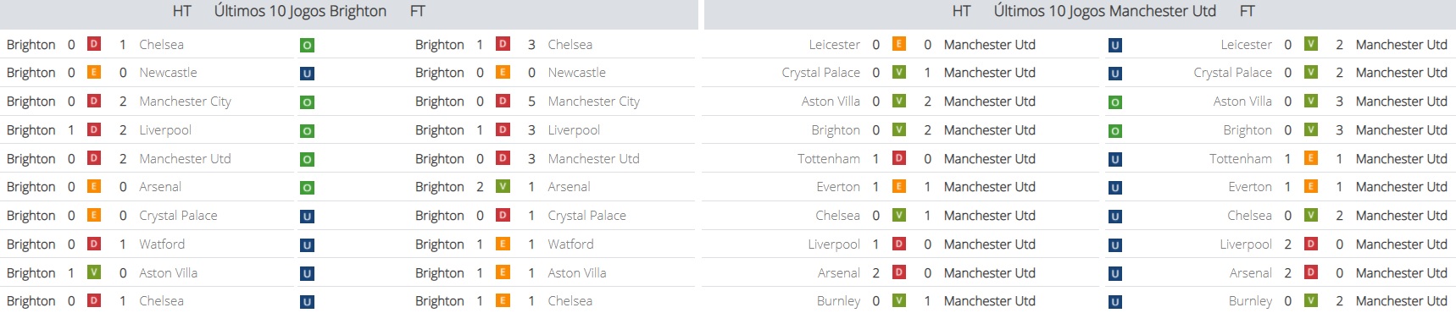Click 'Últimos 10 Jogos Brighton' header title
Viewport: 1456px width, 313px height.
click(300, 11)
